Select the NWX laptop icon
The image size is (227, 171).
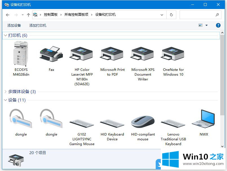204,119
